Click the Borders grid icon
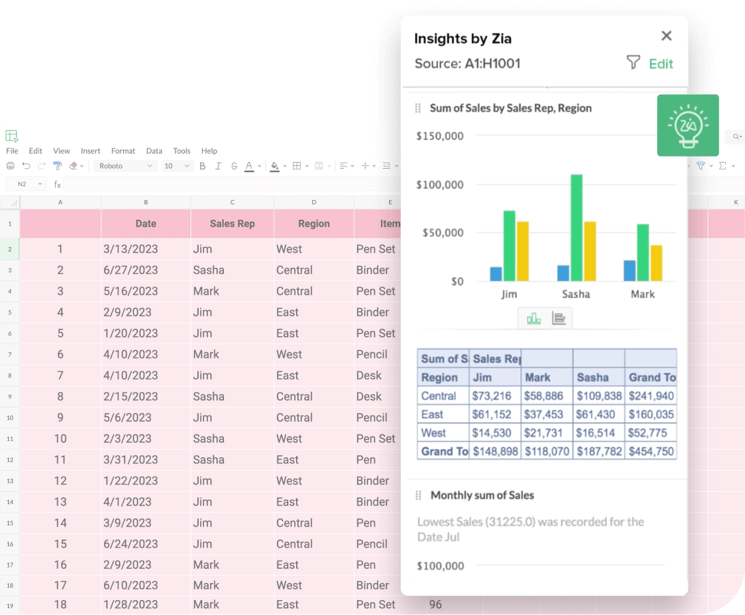Image resolution: width=745 pixels, height=615 pixels. pos(297,166)
